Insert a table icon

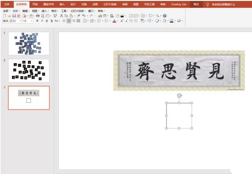point(105,16)
